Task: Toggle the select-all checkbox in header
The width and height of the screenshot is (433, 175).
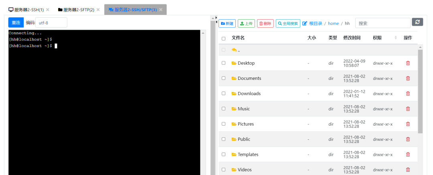Action: (223, 39)
